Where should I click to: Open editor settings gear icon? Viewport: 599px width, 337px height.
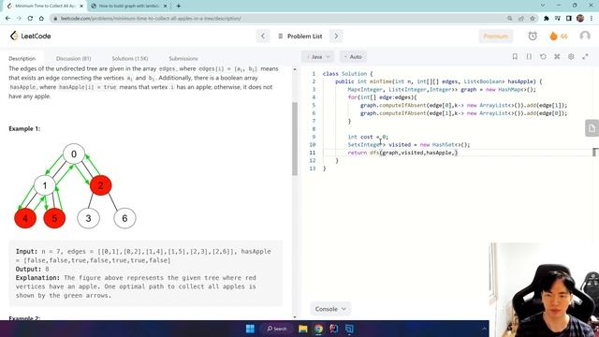(571, 56)
